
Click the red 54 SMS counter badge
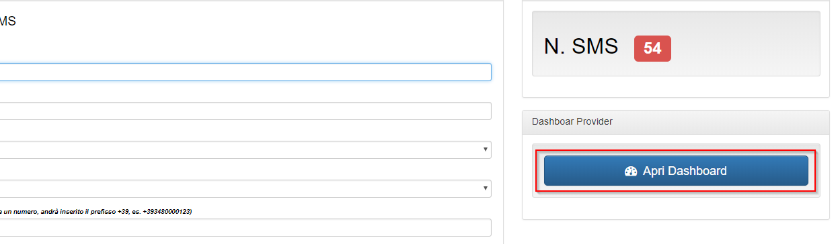(652, 48)
